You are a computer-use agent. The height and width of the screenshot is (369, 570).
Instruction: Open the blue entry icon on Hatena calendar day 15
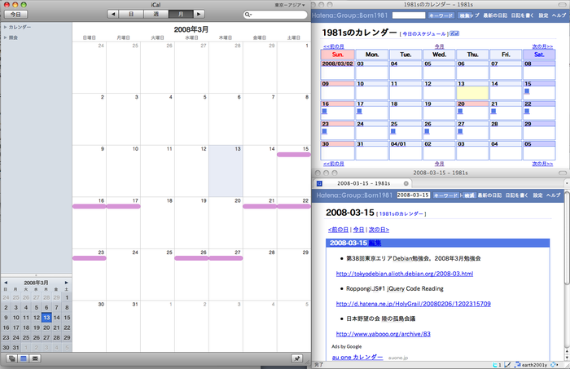coord(527,91)
